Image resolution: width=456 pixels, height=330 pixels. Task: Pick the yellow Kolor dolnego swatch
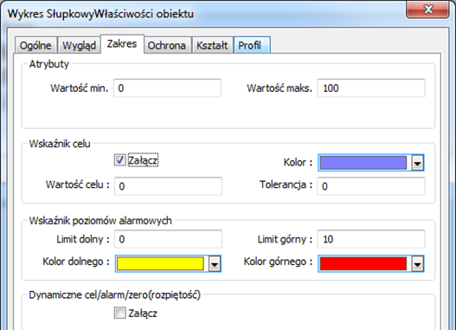tap(160, 263)
